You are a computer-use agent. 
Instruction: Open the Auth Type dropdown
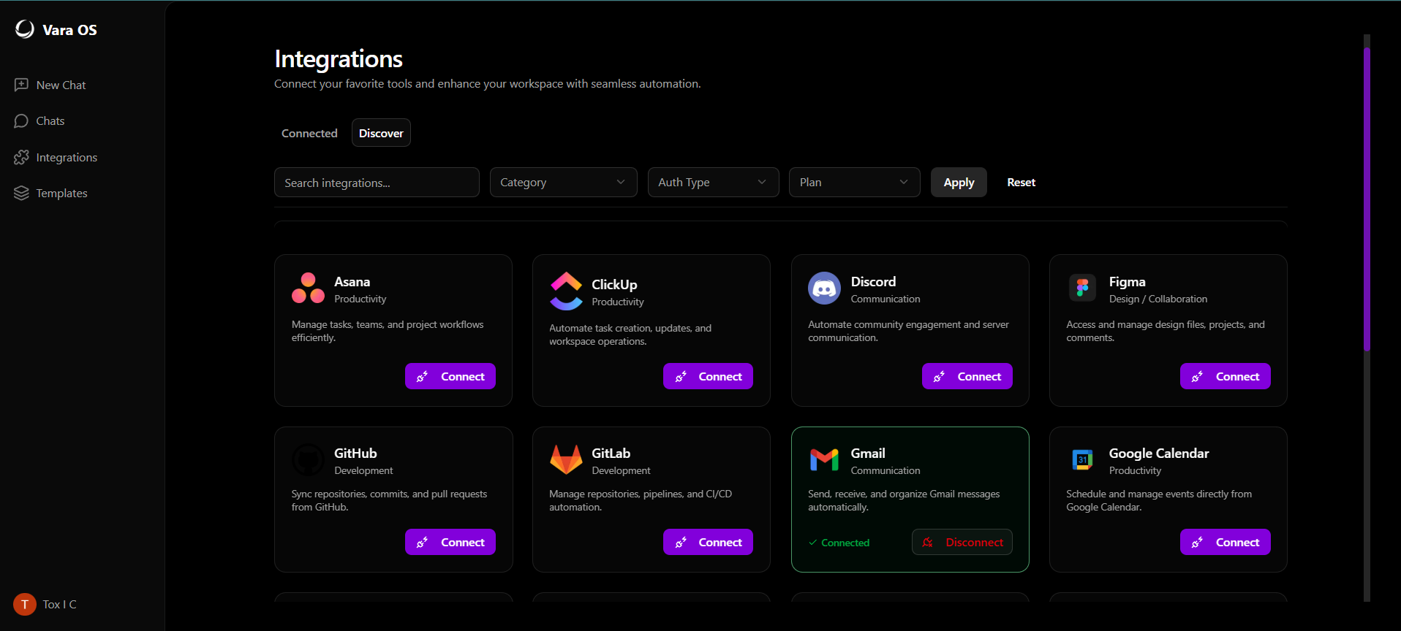pyautogui.click(x=713, y=183)
